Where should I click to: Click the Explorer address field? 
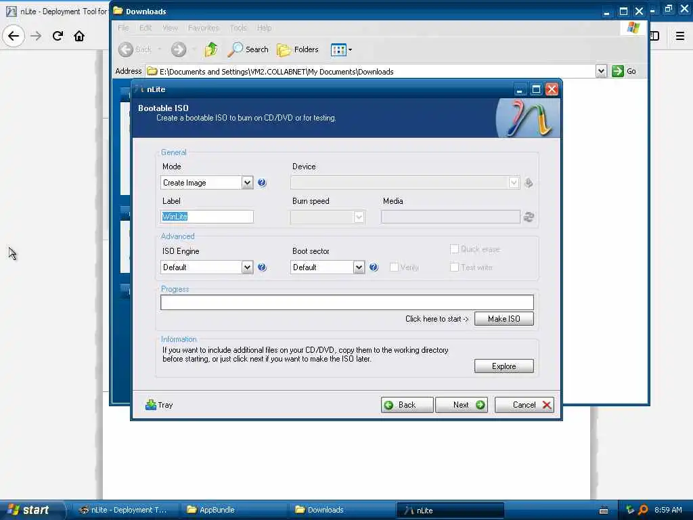click(370, 71)
